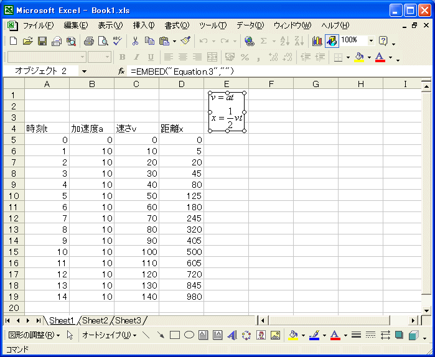Switch to the Sheet2 tab
This screenshot has height=357, width=435.
(95, 321)
